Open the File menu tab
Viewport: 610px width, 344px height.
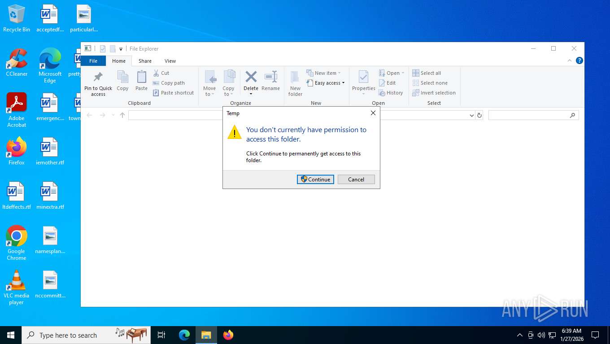point(93,61)
